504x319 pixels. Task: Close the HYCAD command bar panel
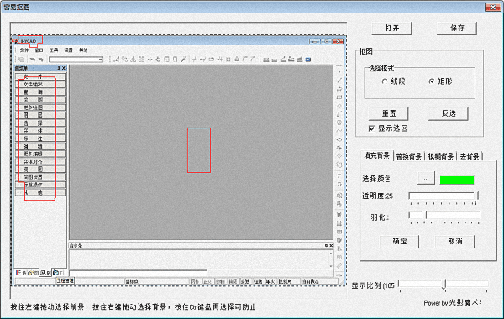tap(331, 246)
